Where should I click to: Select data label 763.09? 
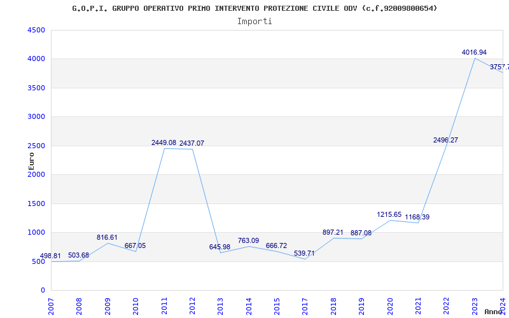(x=248, y=240)
